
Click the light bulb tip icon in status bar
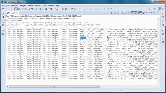click(163, 90)
